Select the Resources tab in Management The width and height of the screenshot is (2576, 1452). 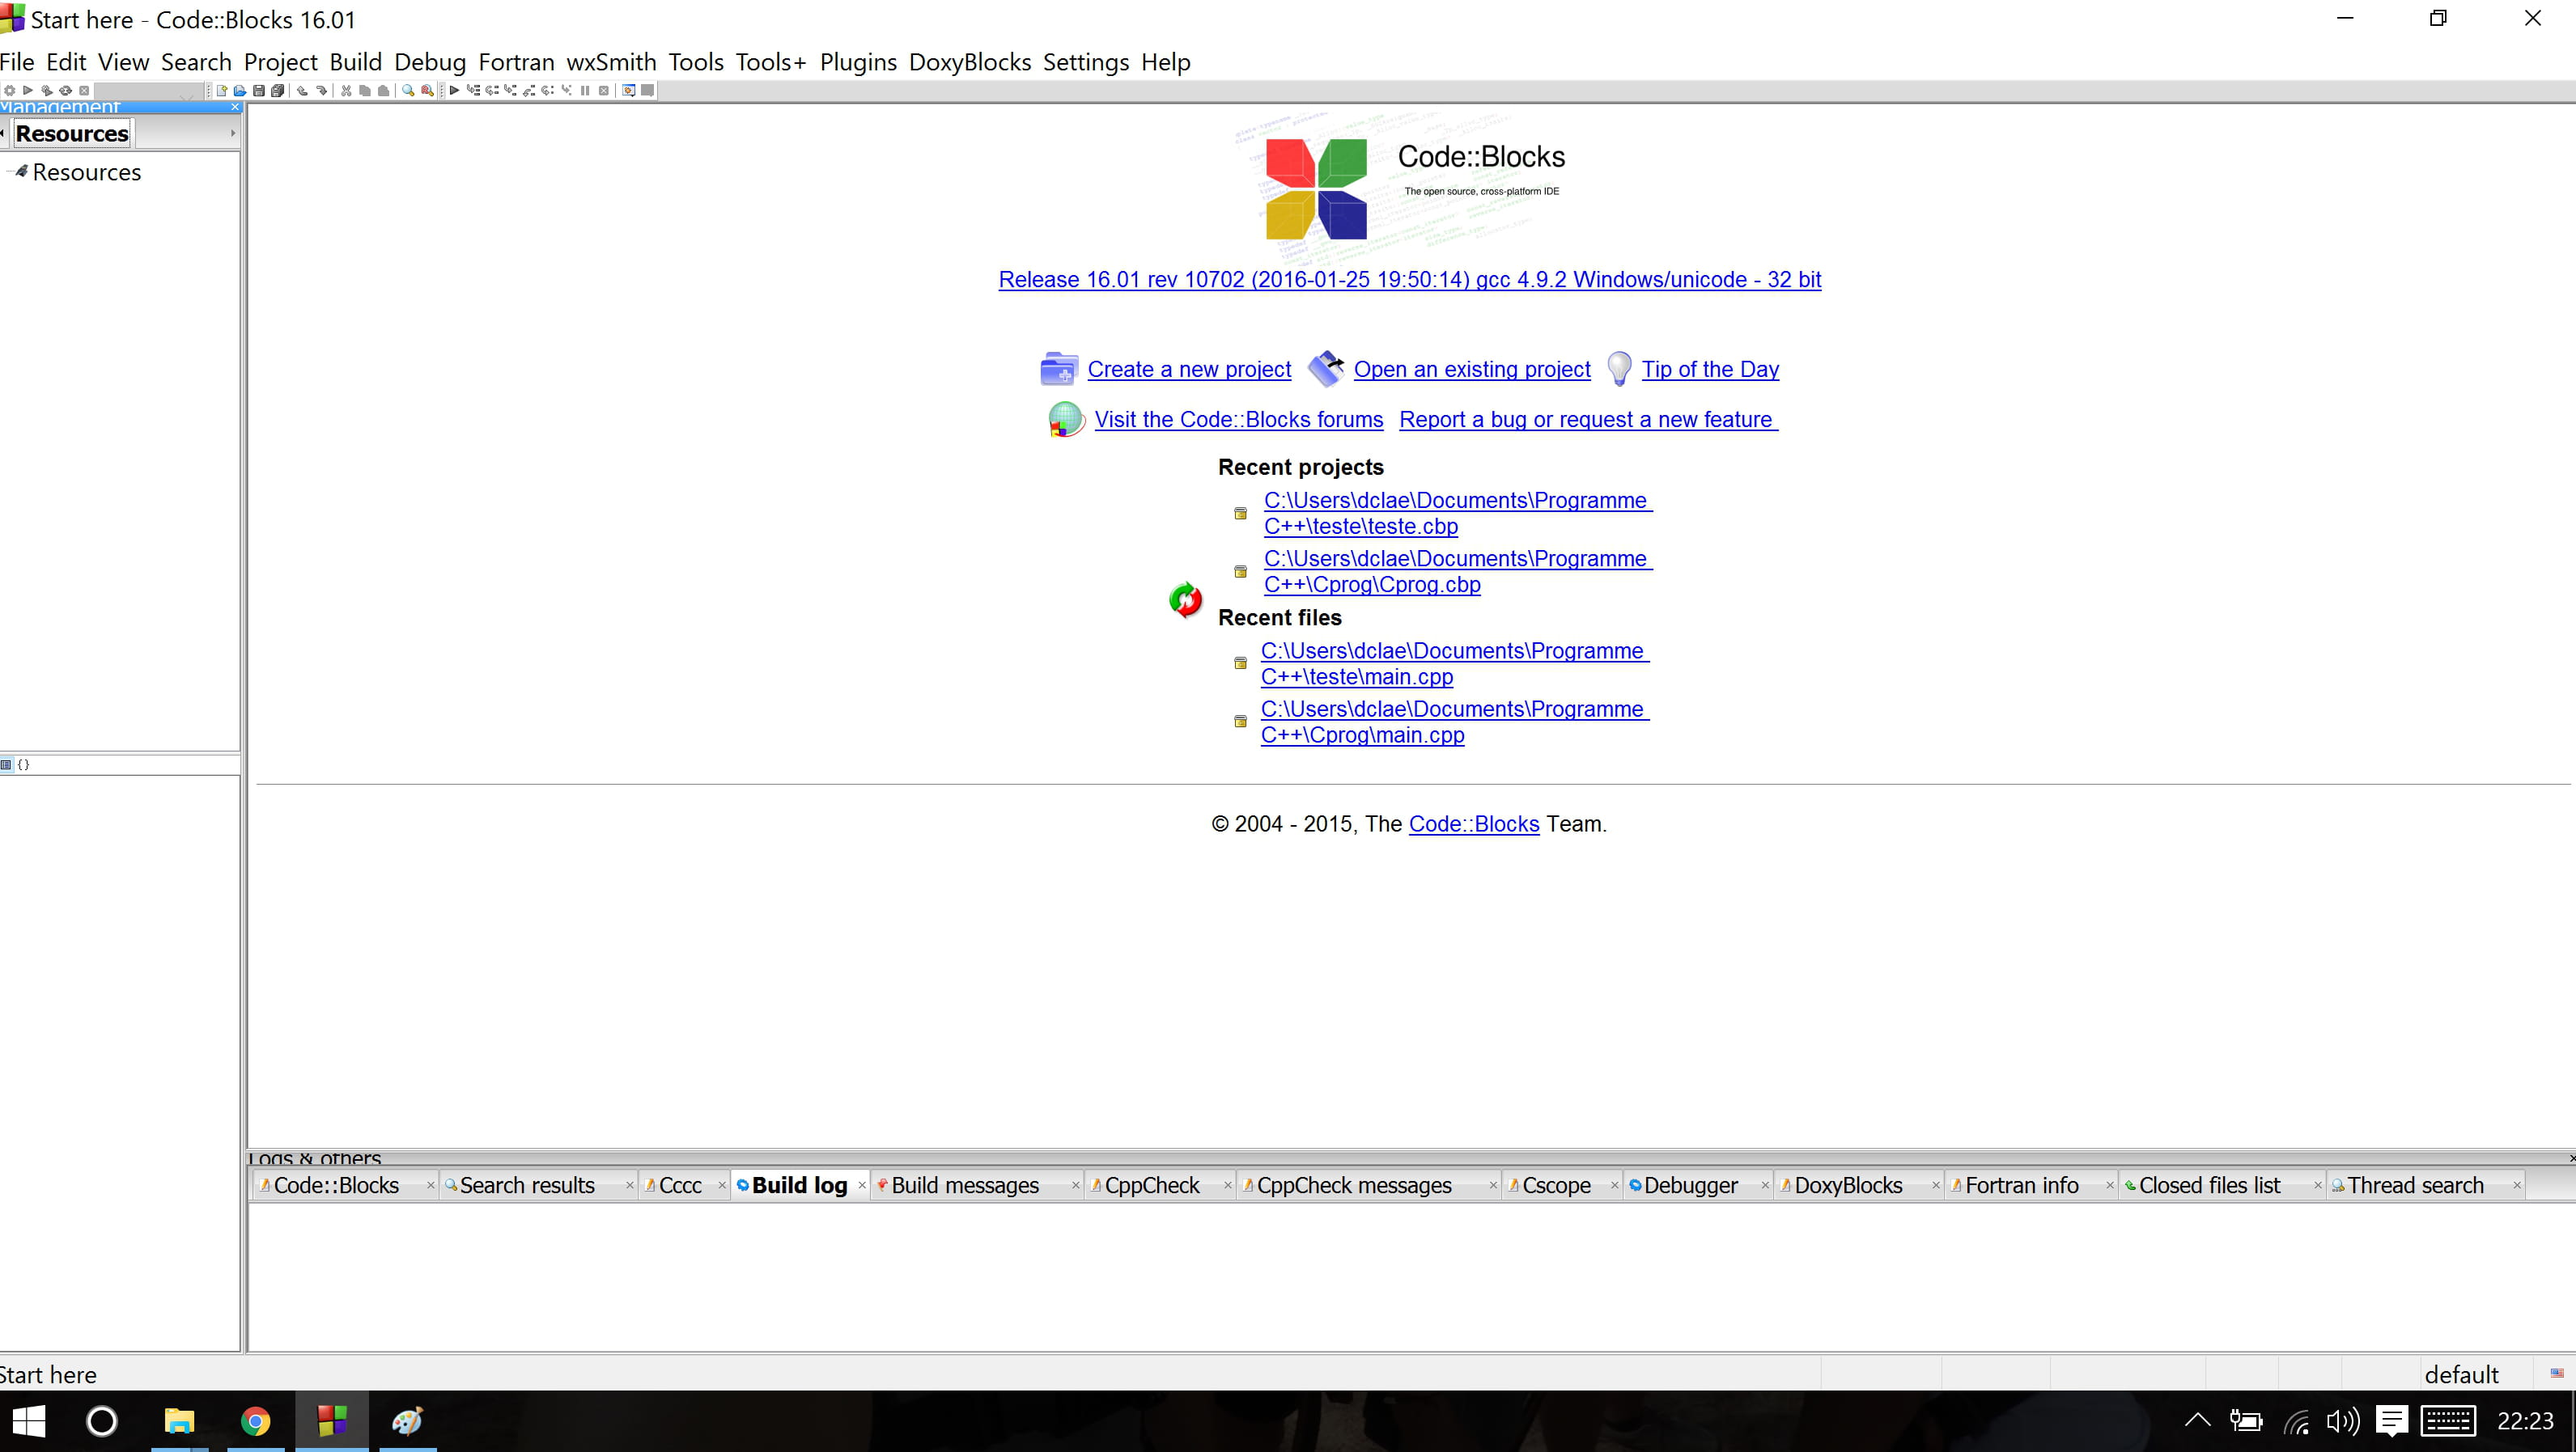click(x=72, y=133)
